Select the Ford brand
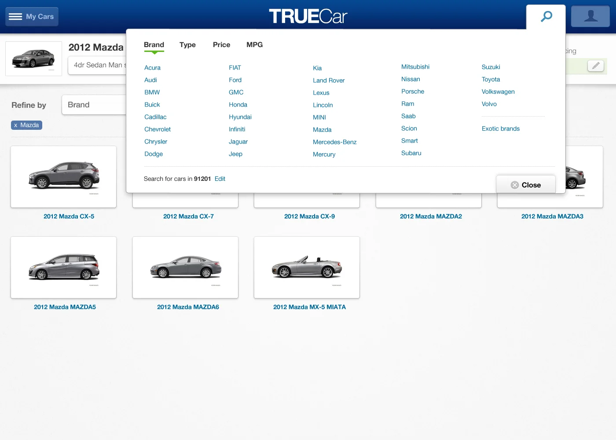This screenshot has height=440, width=616. tap(235, 80)
